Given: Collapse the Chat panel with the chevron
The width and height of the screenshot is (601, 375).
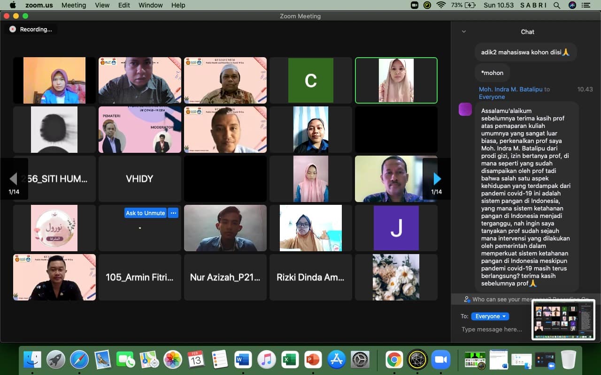Looking at the screenshot, I should pyautogui.click(x=464, y=32).
